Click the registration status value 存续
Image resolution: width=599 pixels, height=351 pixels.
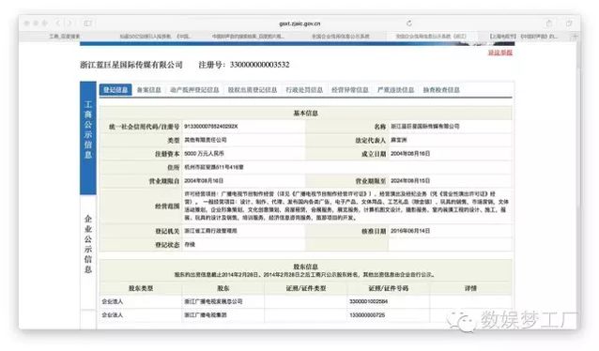click(x=190, y=244)
